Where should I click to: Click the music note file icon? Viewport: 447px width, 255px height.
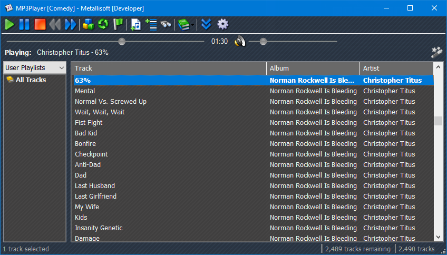tap(136, 24)
